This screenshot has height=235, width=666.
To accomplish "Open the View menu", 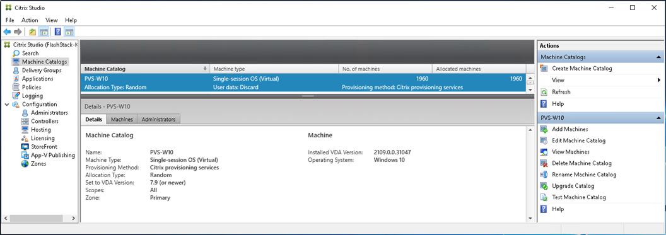I will 51,20.
